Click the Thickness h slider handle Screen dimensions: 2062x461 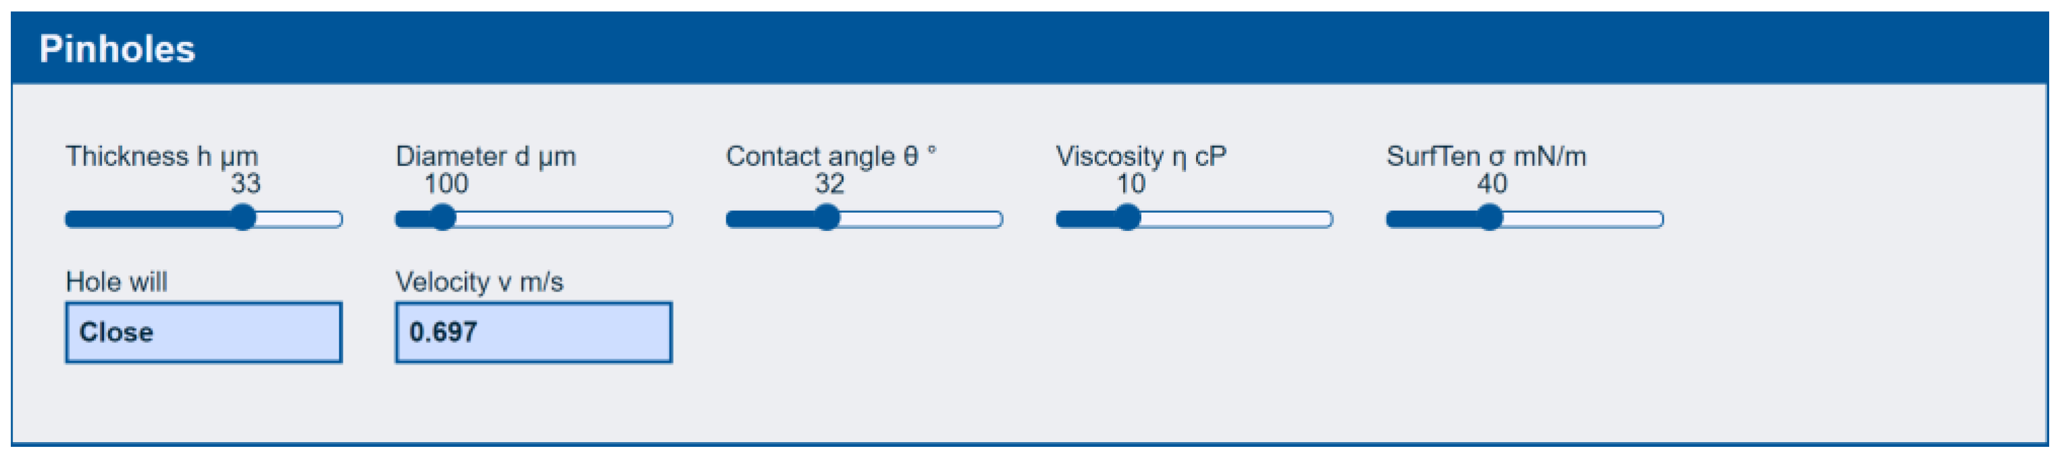(x=244, y=219)
